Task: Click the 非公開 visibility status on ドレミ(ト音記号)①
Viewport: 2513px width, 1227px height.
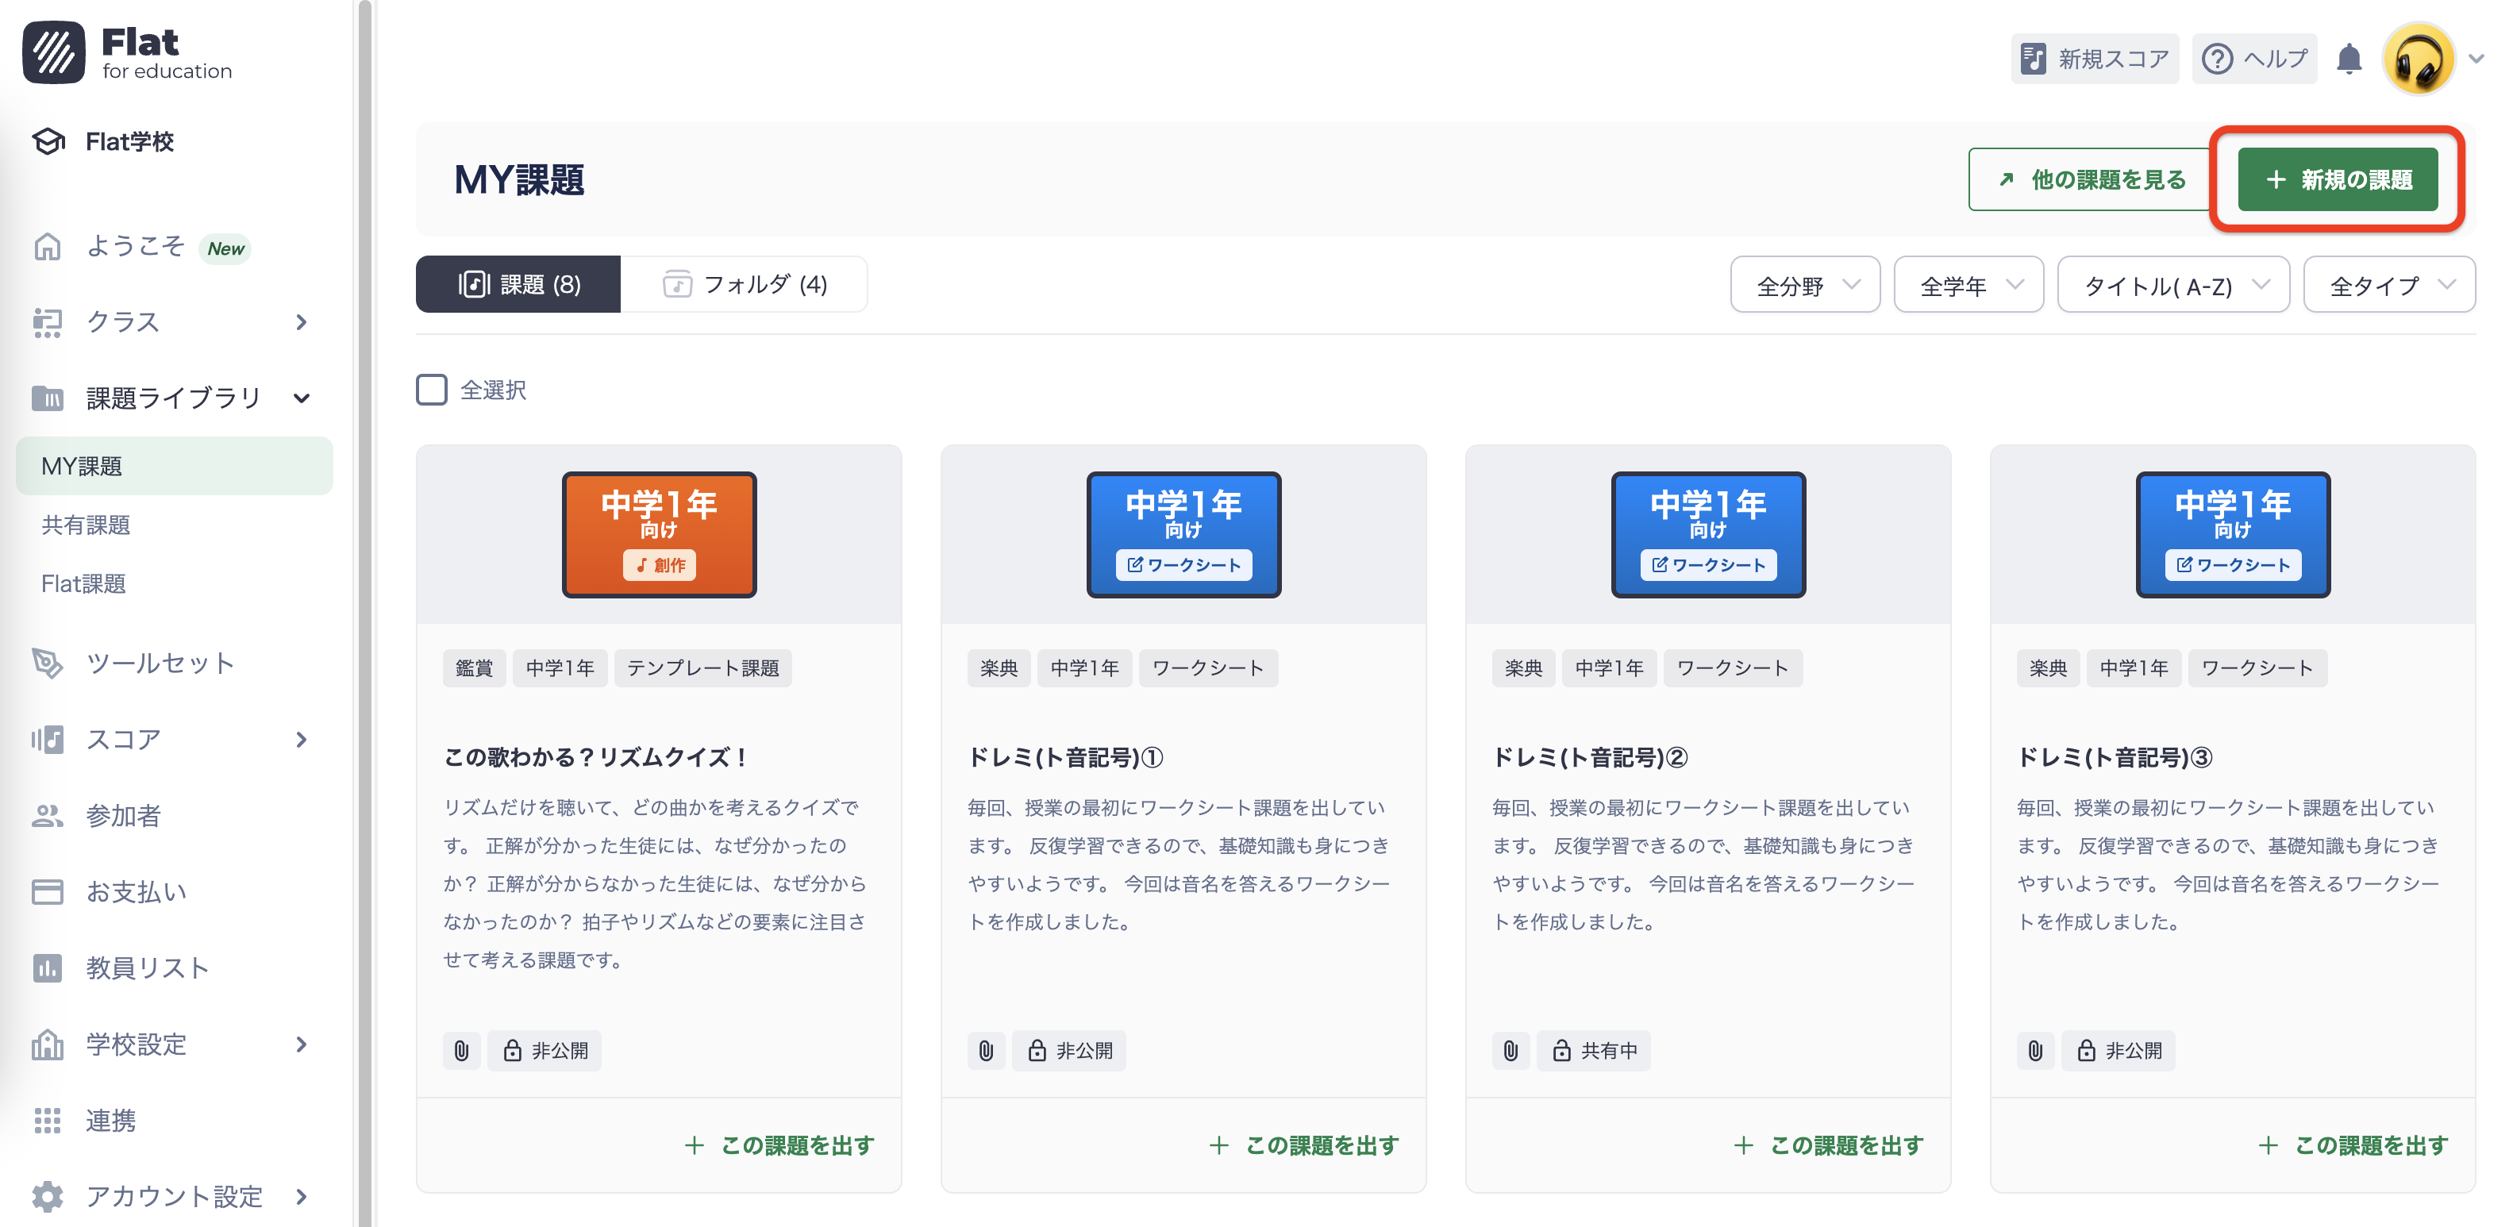Action: (1069, 1051)
